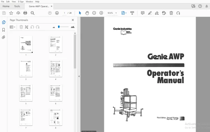Image resolution: width=210 pixels, height=132 pixels.
Task: Click the thumbnail panel scrollbar
Action: [75, 51]
